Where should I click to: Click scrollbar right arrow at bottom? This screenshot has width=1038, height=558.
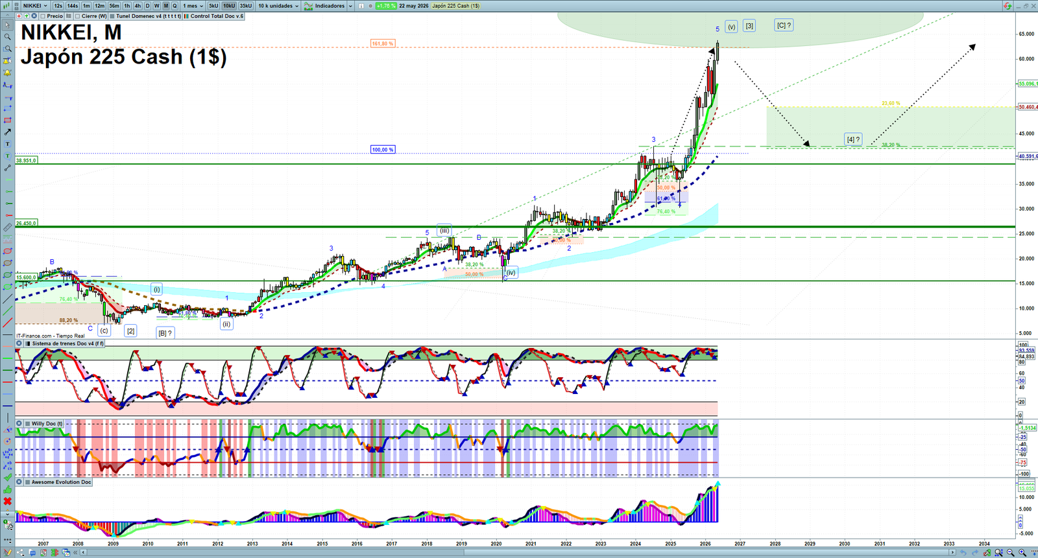[x=952, y=552]
